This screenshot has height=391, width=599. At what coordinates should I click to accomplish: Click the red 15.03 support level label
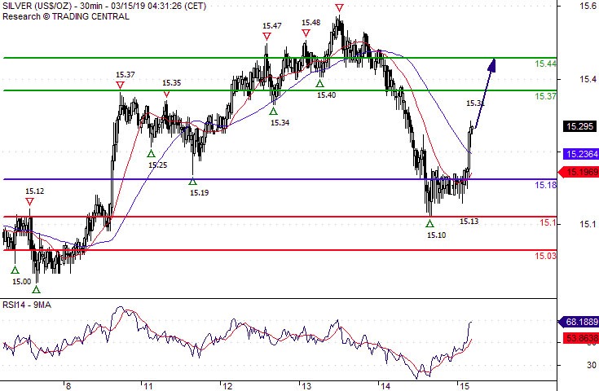click(x=545, y=256)
